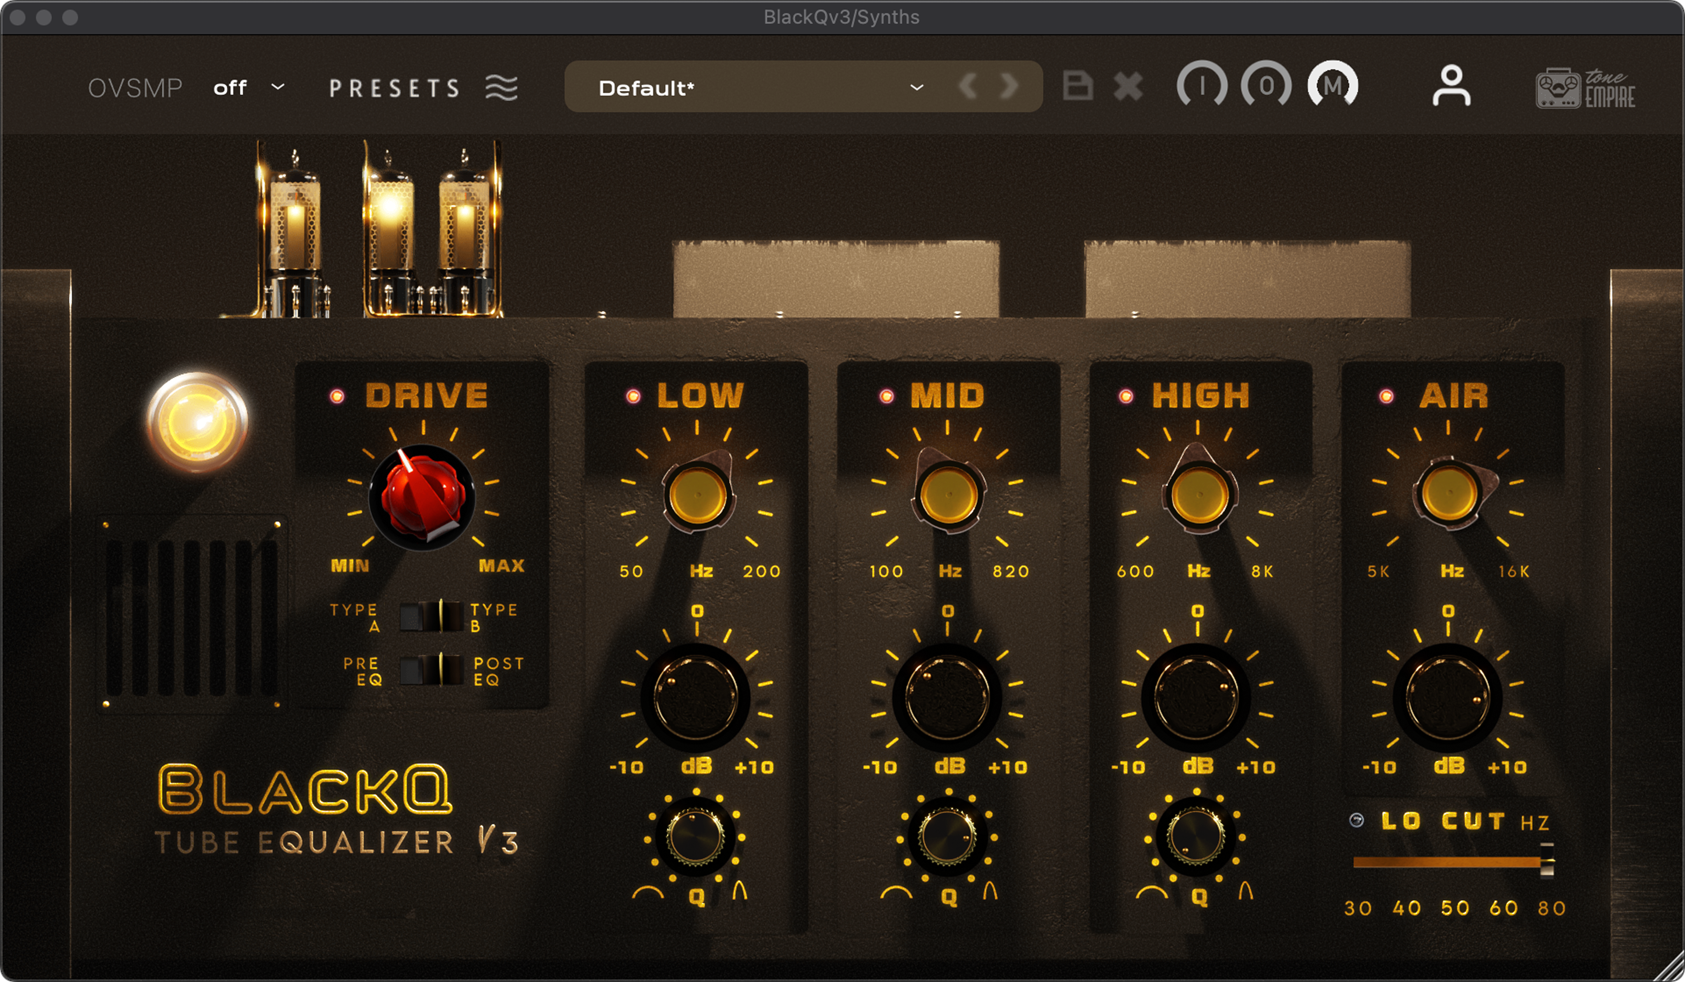Toggle the MID band LED
1685x982 pixels.
[x=887, y=397]
